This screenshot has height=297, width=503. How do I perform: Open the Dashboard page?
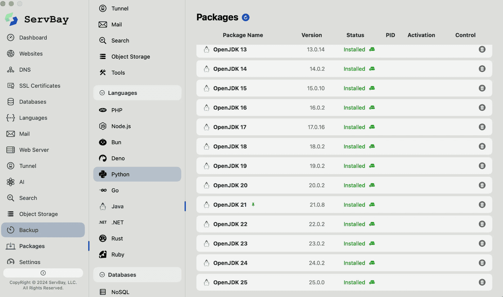[33, 38]
